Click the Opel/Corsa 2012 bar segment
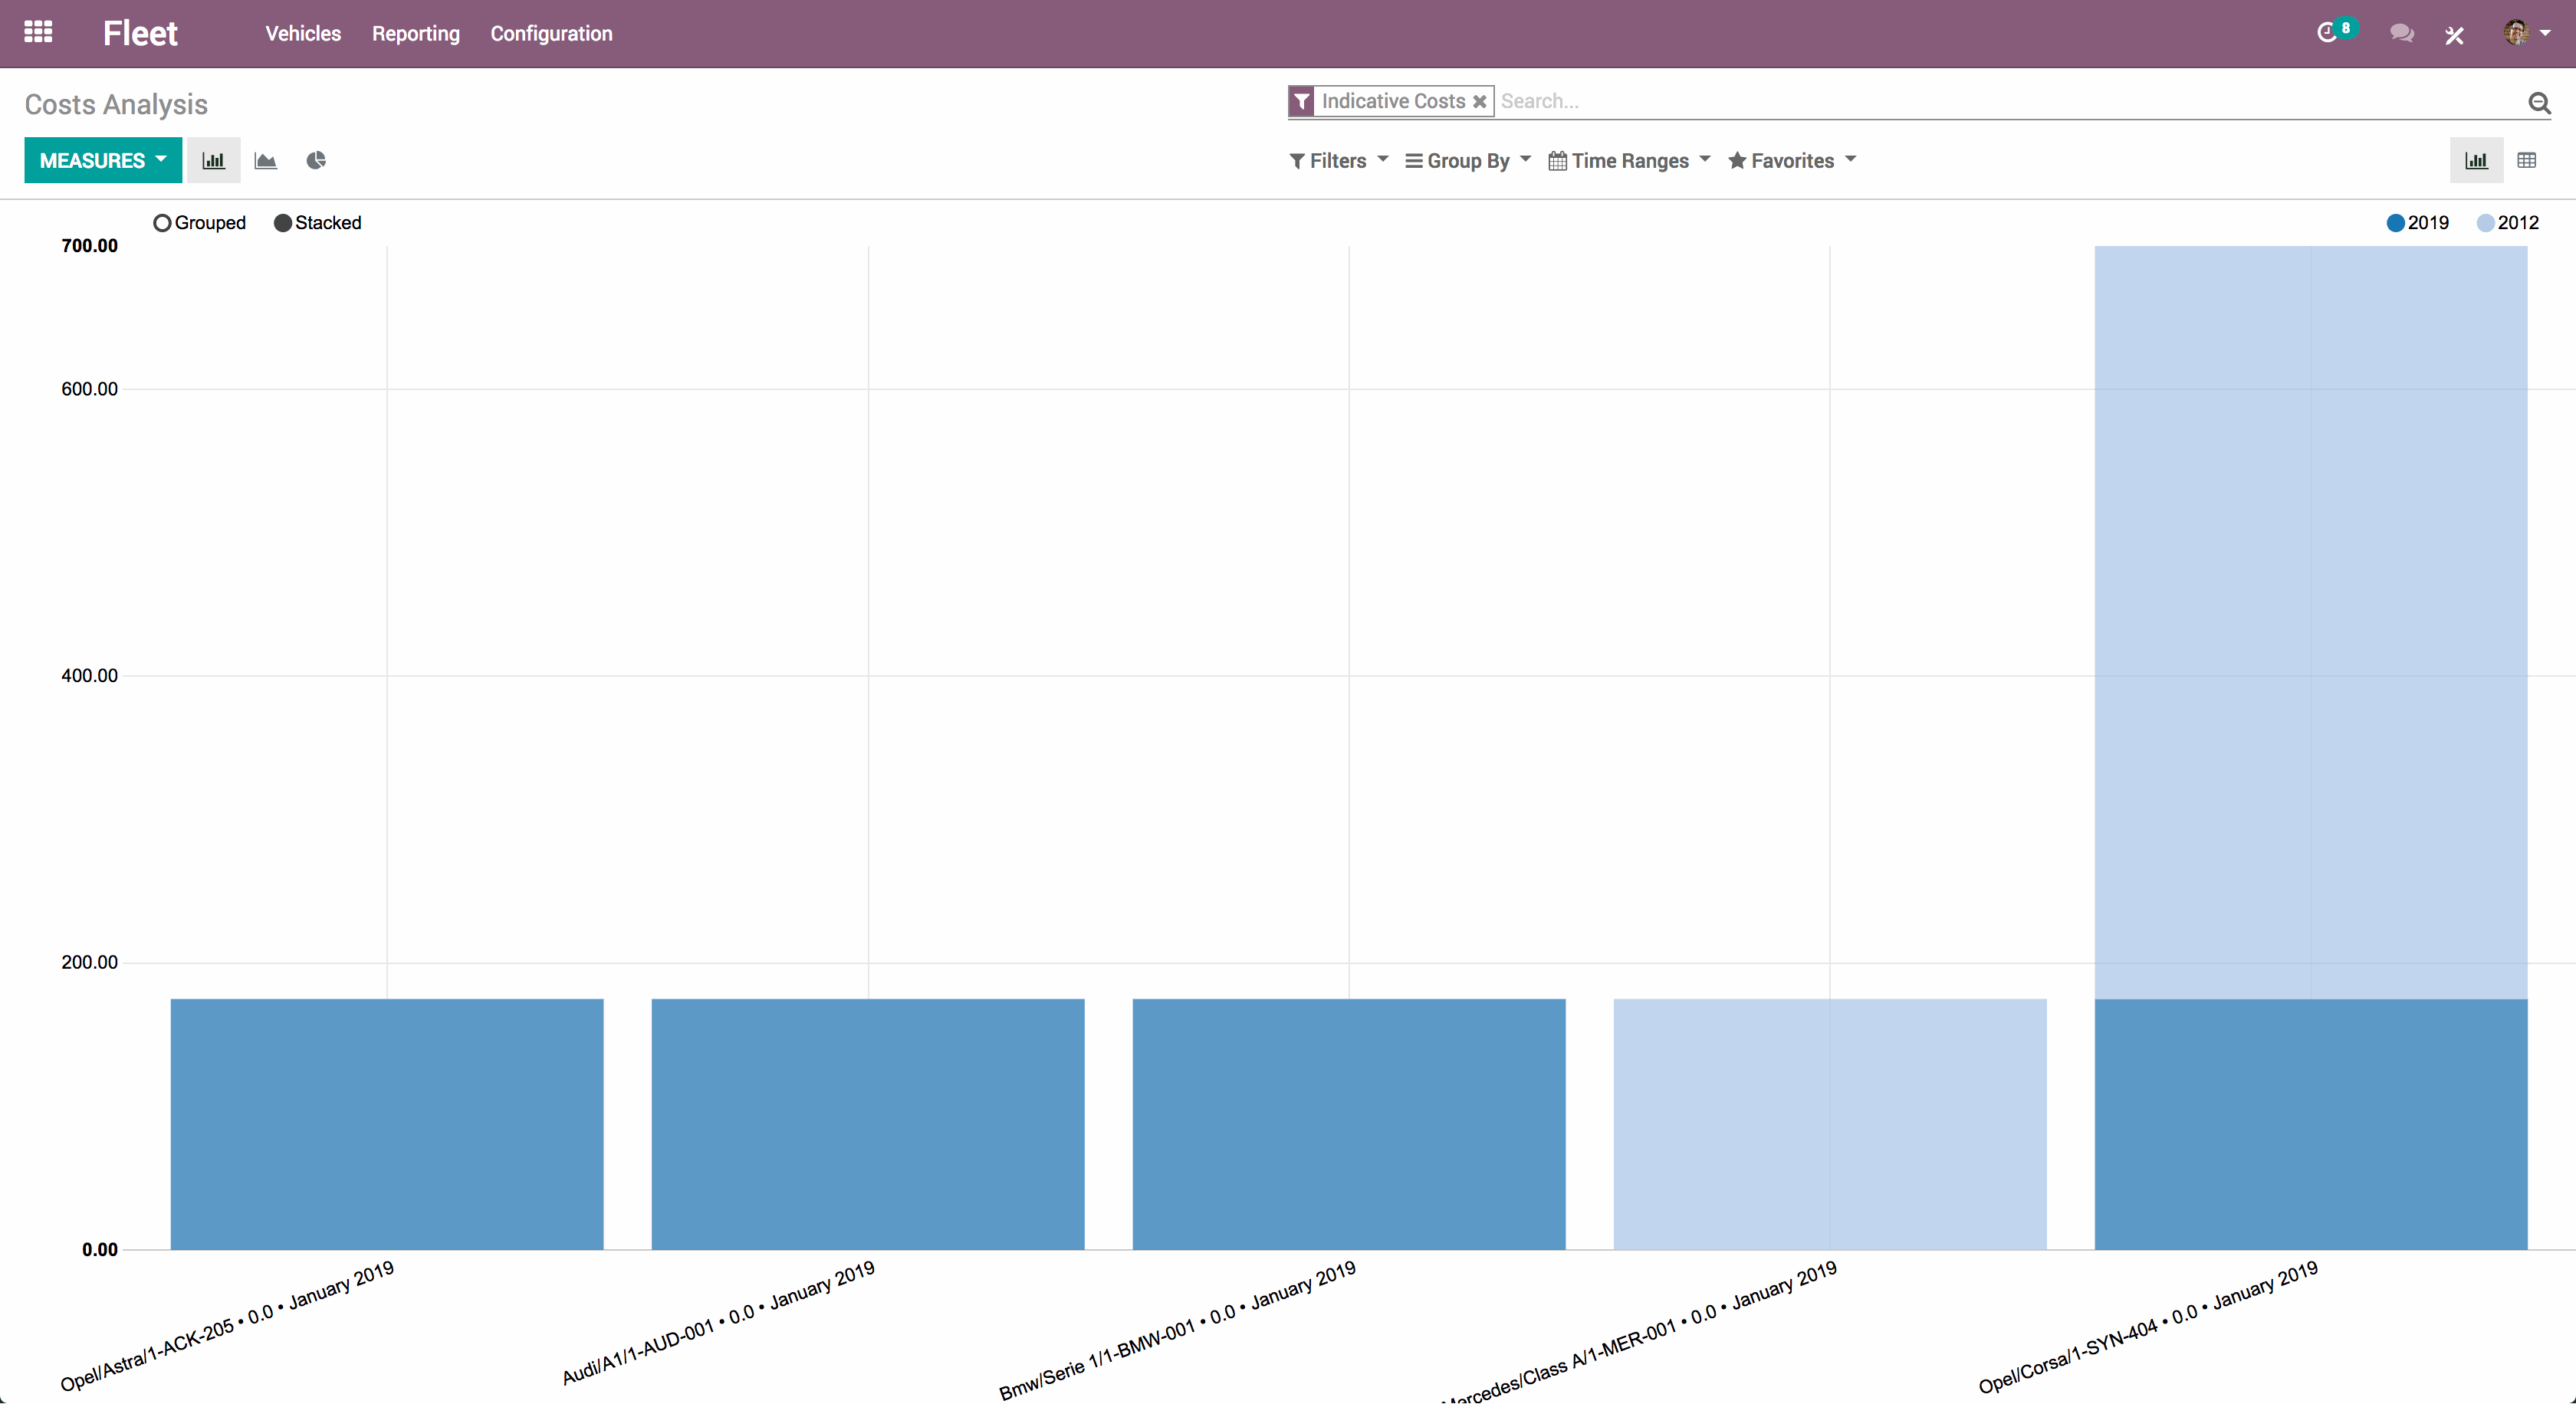 [x=2310, y=619]
